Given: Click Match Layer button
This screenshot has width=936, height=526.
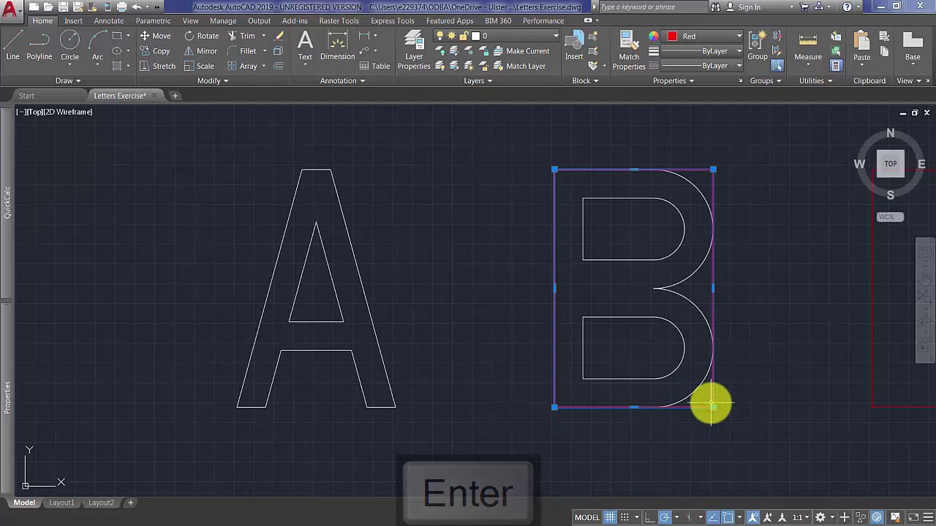Looking at the screenshot, I should coord(519,66).
